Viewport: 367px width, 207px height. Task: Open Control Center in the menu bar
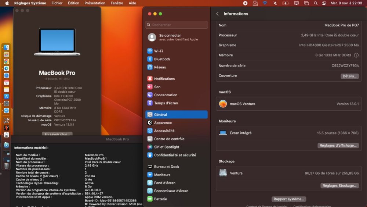click(x=324, y=3)
